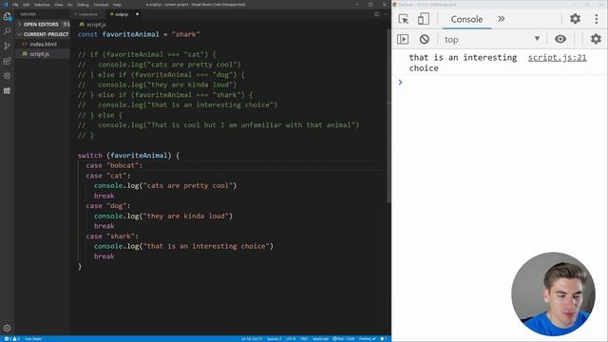Toggle the device toolbar in DevTools
This screenshot has width=608, height=342.
click(423, 19)
